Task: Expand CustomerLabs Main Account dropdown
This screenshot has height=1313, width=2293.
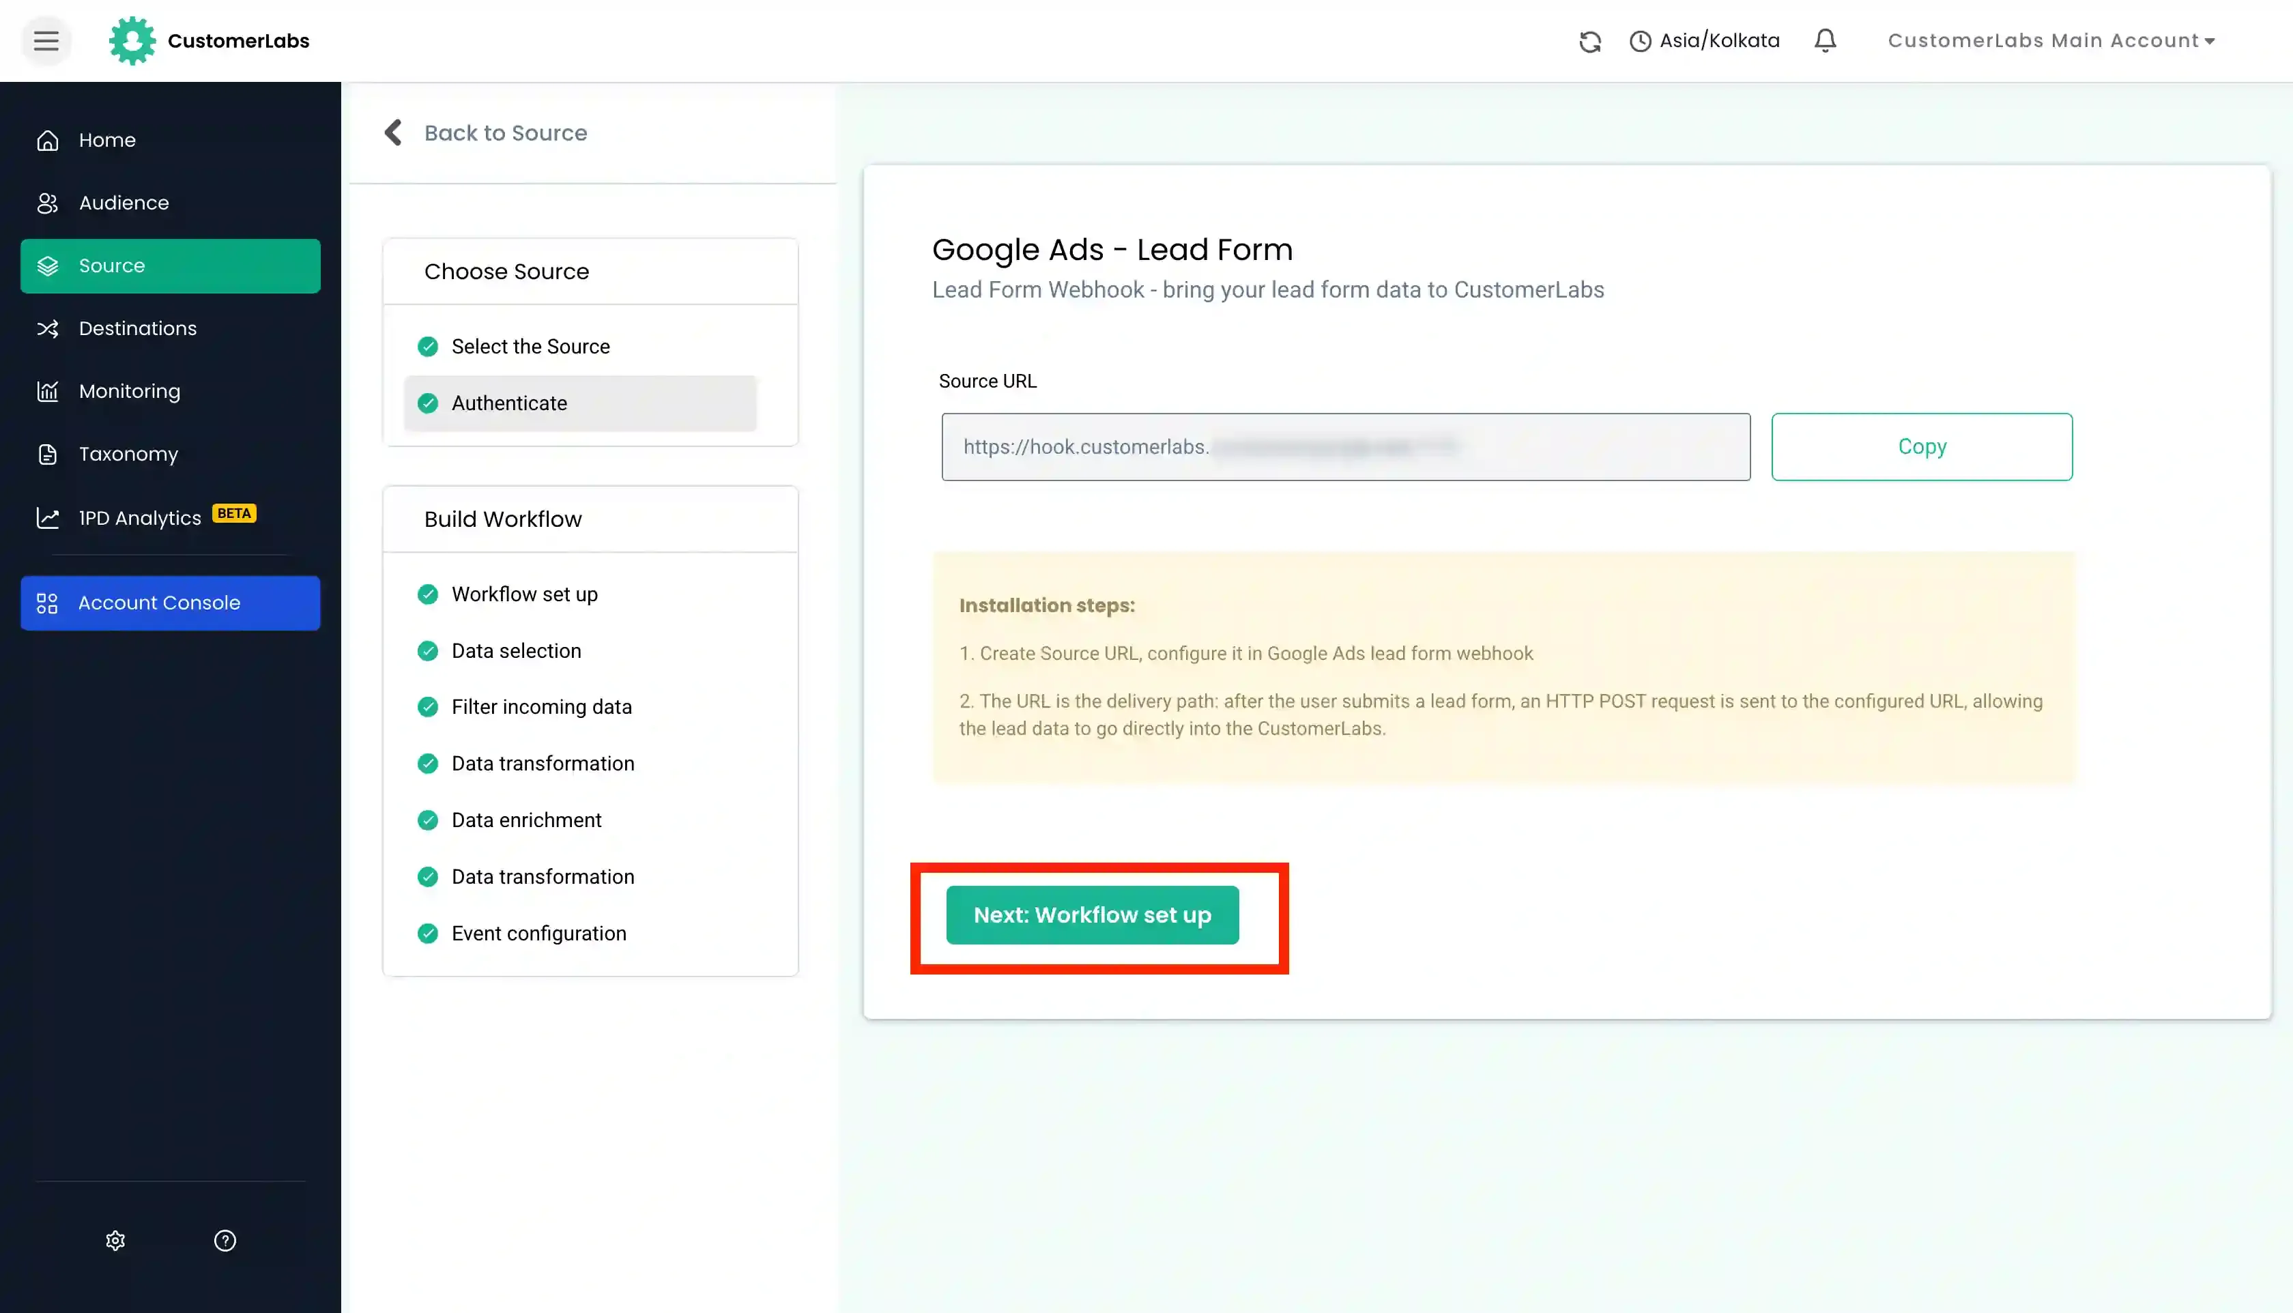Action: [x=2051, y=40]
